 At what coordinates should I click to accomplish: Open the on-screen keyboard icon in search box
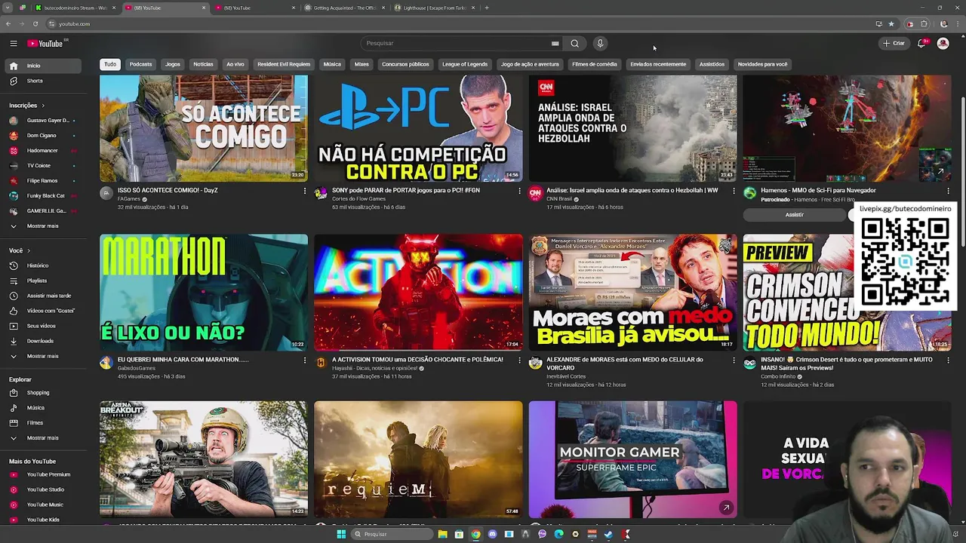click(x=555, y=44)
